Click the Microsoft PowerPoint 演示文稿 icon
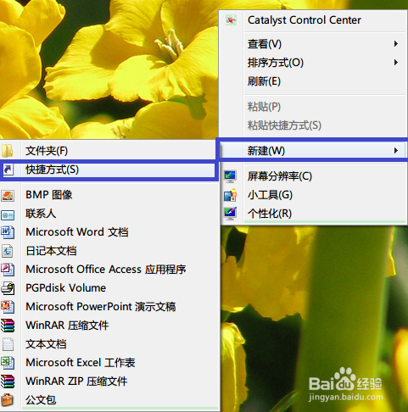Screen dimensions: 408x412 pyautogui.click(x=8, y=307)
